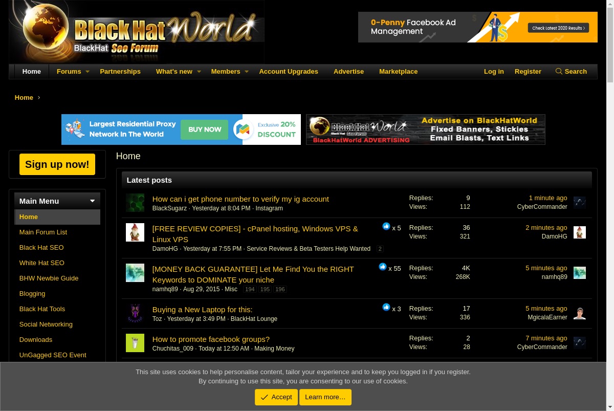The height and width of the screenshot is (411, 614).
Task: Open Making Money category link
Action: click(x=274, y=349)
